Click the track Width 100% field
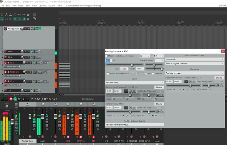The width and height of the screenshot is (227, 145). tap(140, 69)
